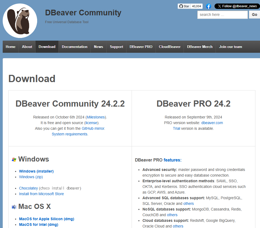View the license page
This screenshot has width=260, height=228.
(91, 123)
